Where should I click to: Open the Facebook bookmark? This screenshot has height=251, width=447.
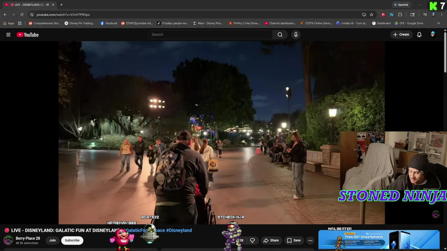tap(109, 23)
